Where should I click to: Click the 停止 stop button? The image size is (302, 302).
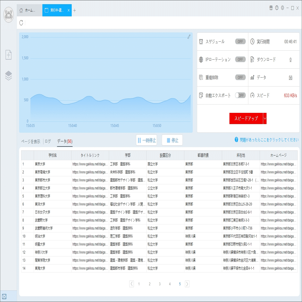(x=172, y=140)
